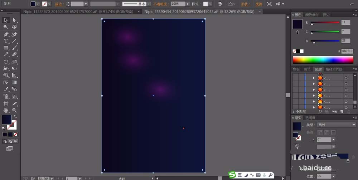Switch to the Nipic_11284670 document tab

coord(78,11)
